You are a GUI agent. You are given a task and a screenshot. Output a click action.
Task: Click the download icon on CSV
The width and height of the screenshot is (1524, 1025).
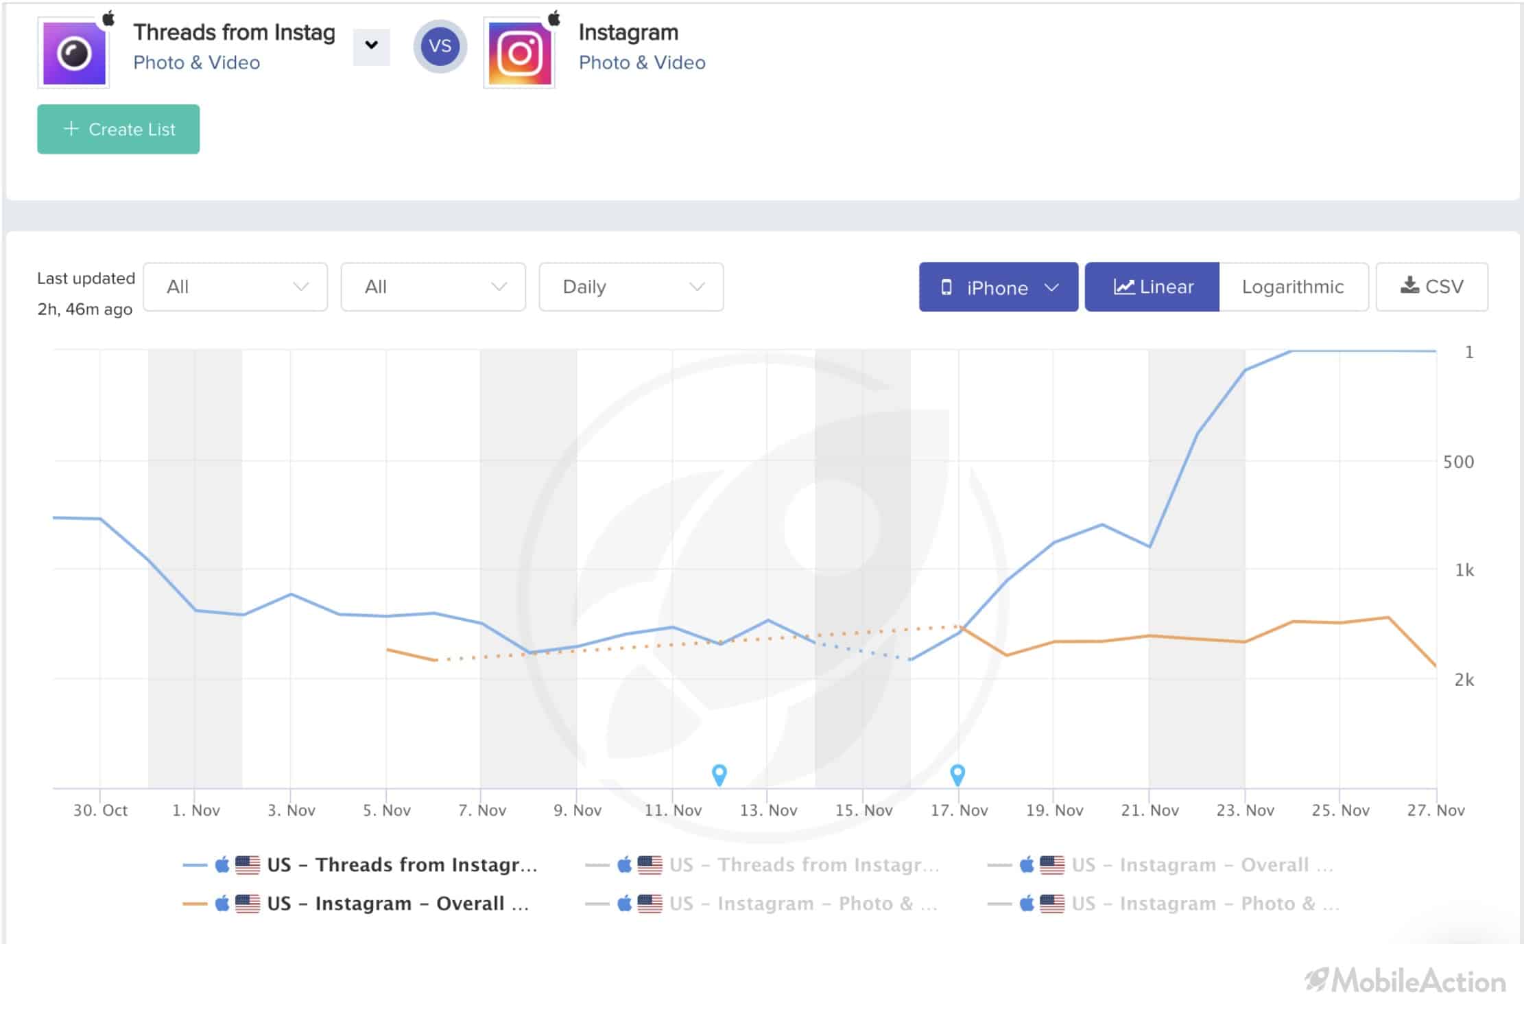[x=1409, y=285]
